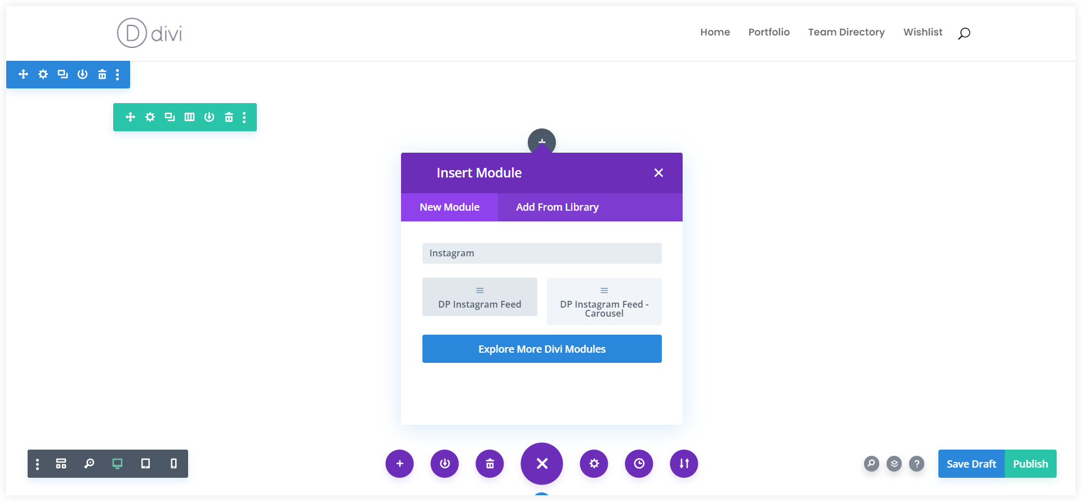The width and height of the screenshot is (1082, 502).
Task: Click purple load from library plus button
Action: point(399,464)
